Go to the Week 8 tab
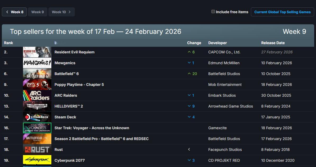The image size is (316, 167). pyautogui.click(x=14, y=12)
